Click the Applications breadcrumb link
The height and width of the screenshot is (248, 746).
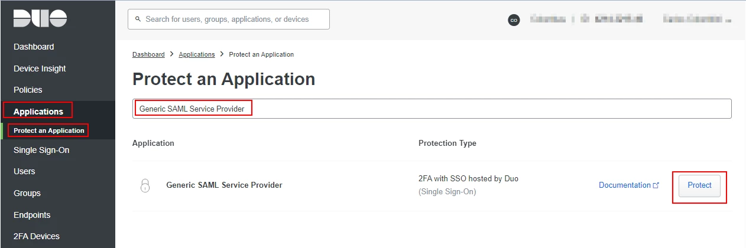(197, 54)
